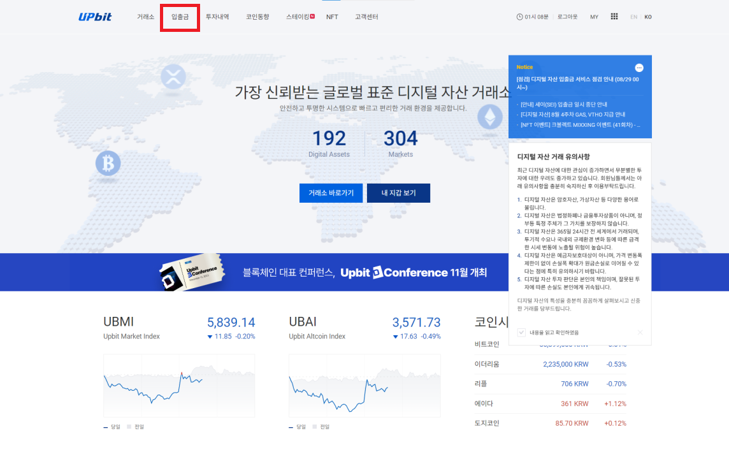Click the UBAI chart
Screen dimensions: 729x459
(364, 386)
